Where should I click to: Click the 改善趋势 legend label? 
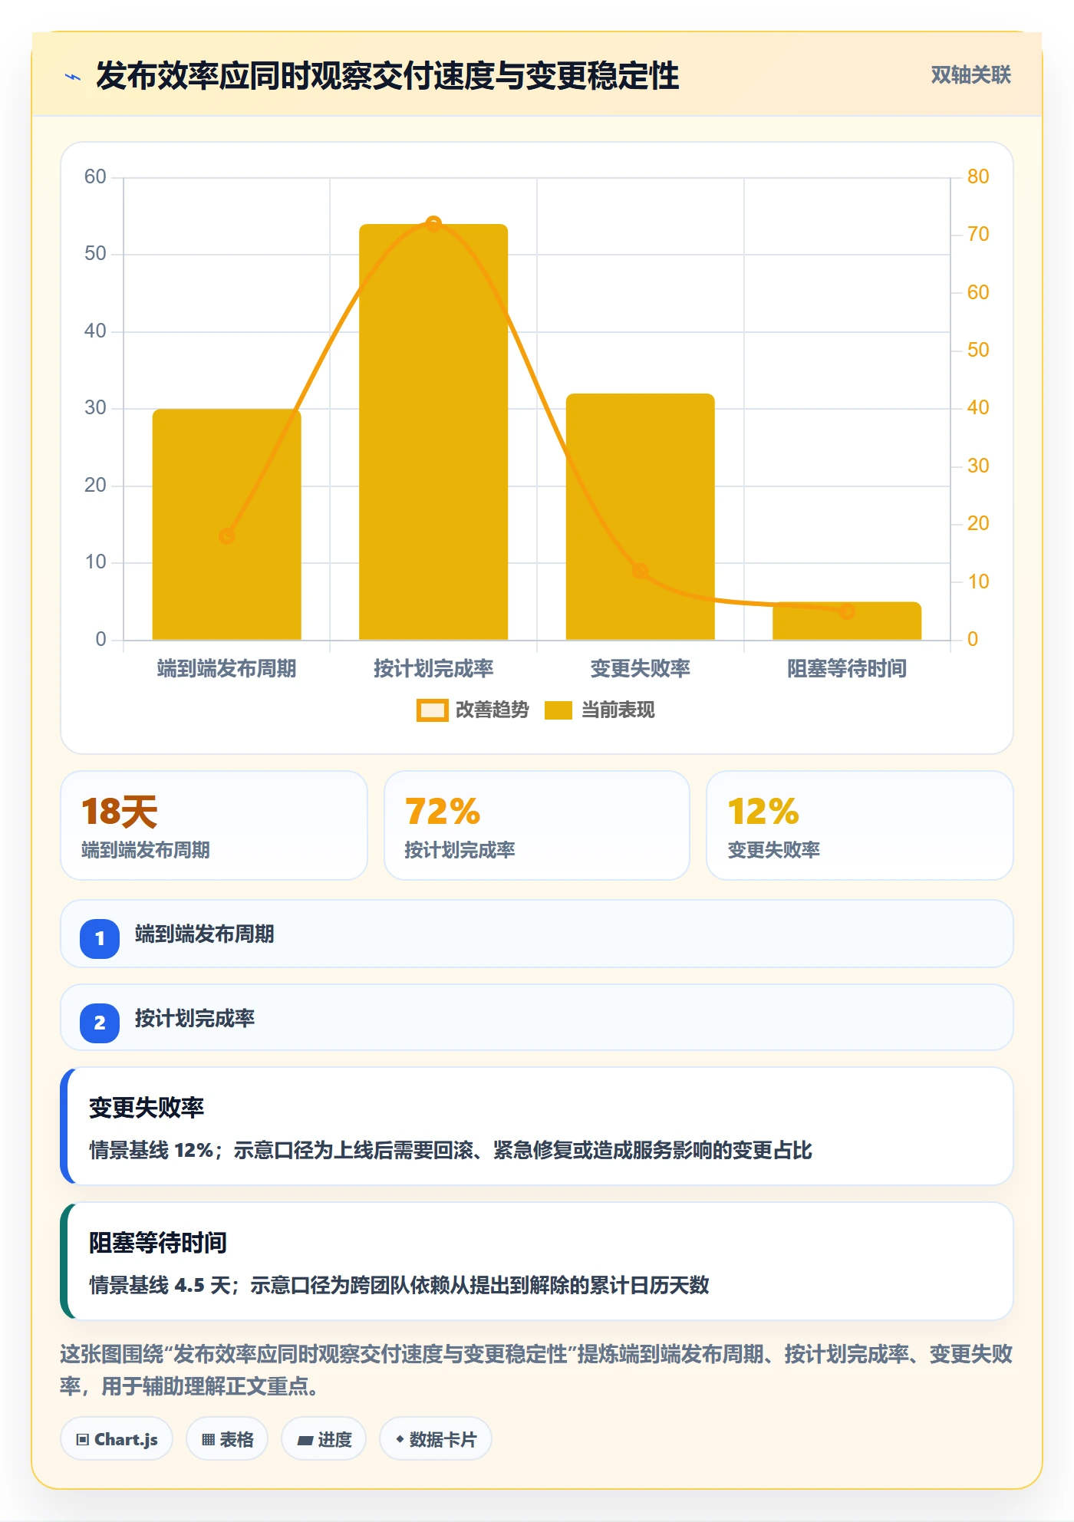click(x=493, y=710)
